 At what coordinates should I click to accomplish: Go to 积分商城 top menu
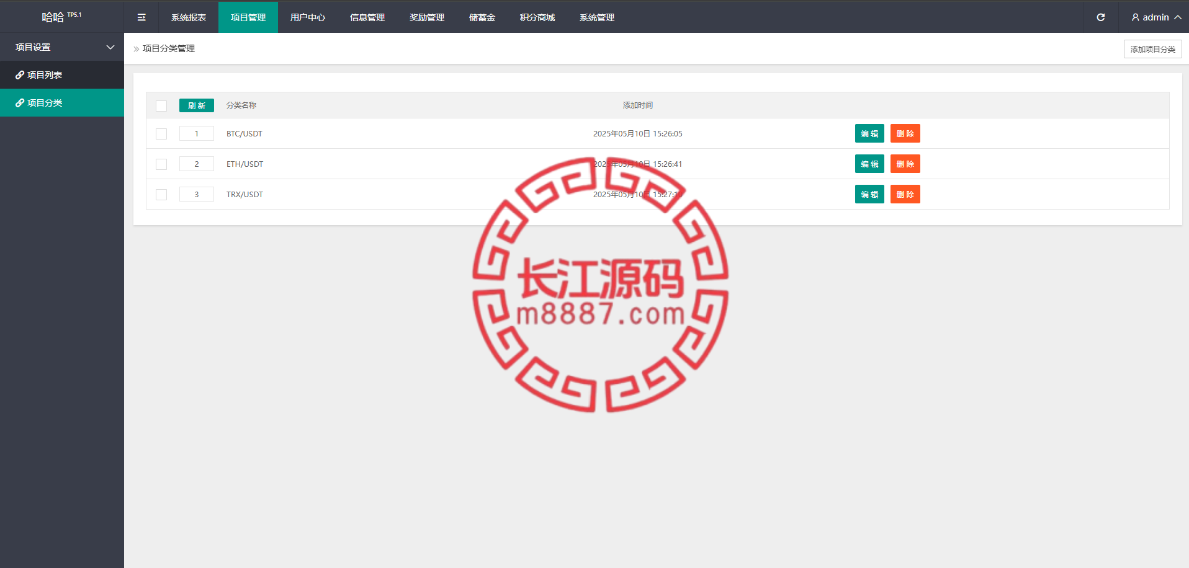tap(537, 17)
